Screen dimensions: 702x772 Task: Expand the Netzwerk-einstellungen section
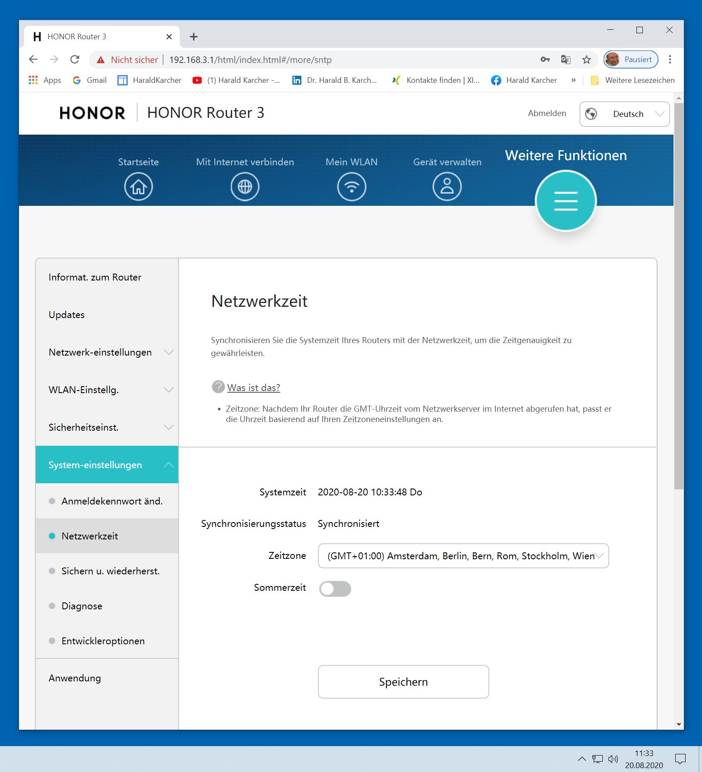pyautogui.click(x=107, y=352)
